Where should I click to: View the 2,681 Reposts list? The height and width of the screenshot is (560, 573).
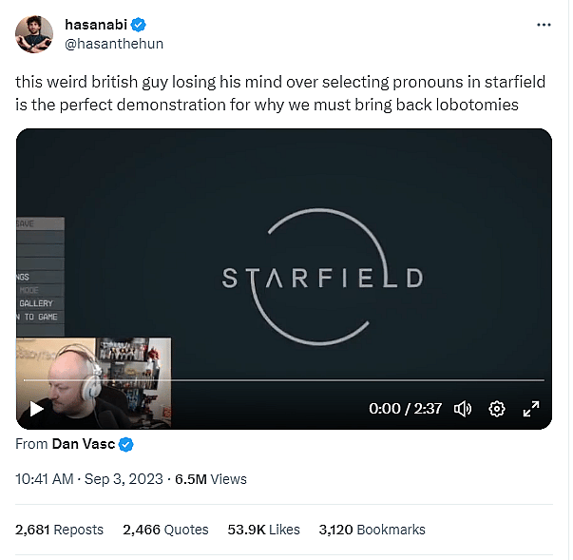click(60, 530)
